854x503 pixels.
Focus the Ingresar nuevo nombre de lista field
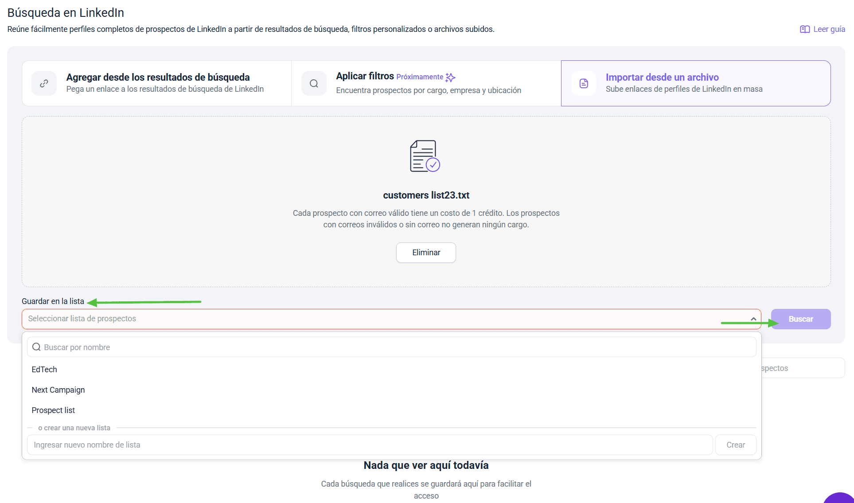[x=370, y=445]
